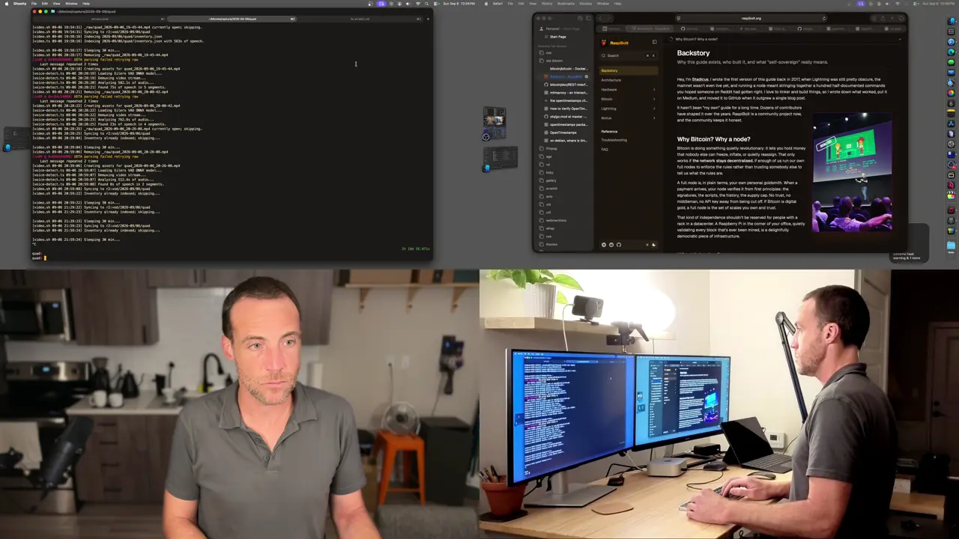
Task: Reload the raspibolt.org page
Action: (824, 18)
